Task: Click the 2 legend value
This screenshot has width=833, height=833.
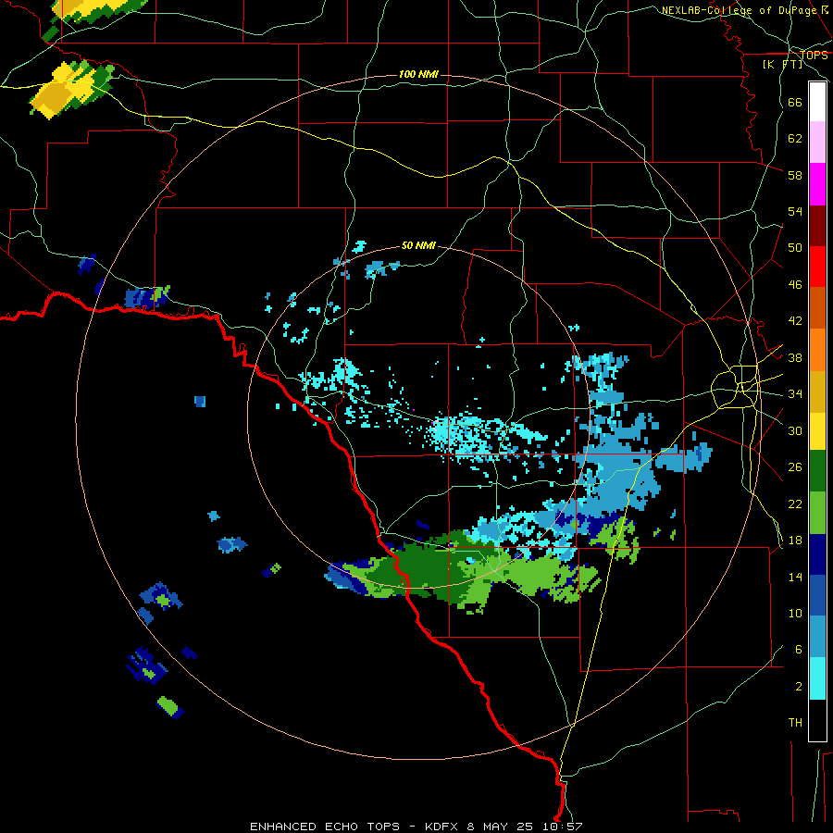Action: (799, 687)
